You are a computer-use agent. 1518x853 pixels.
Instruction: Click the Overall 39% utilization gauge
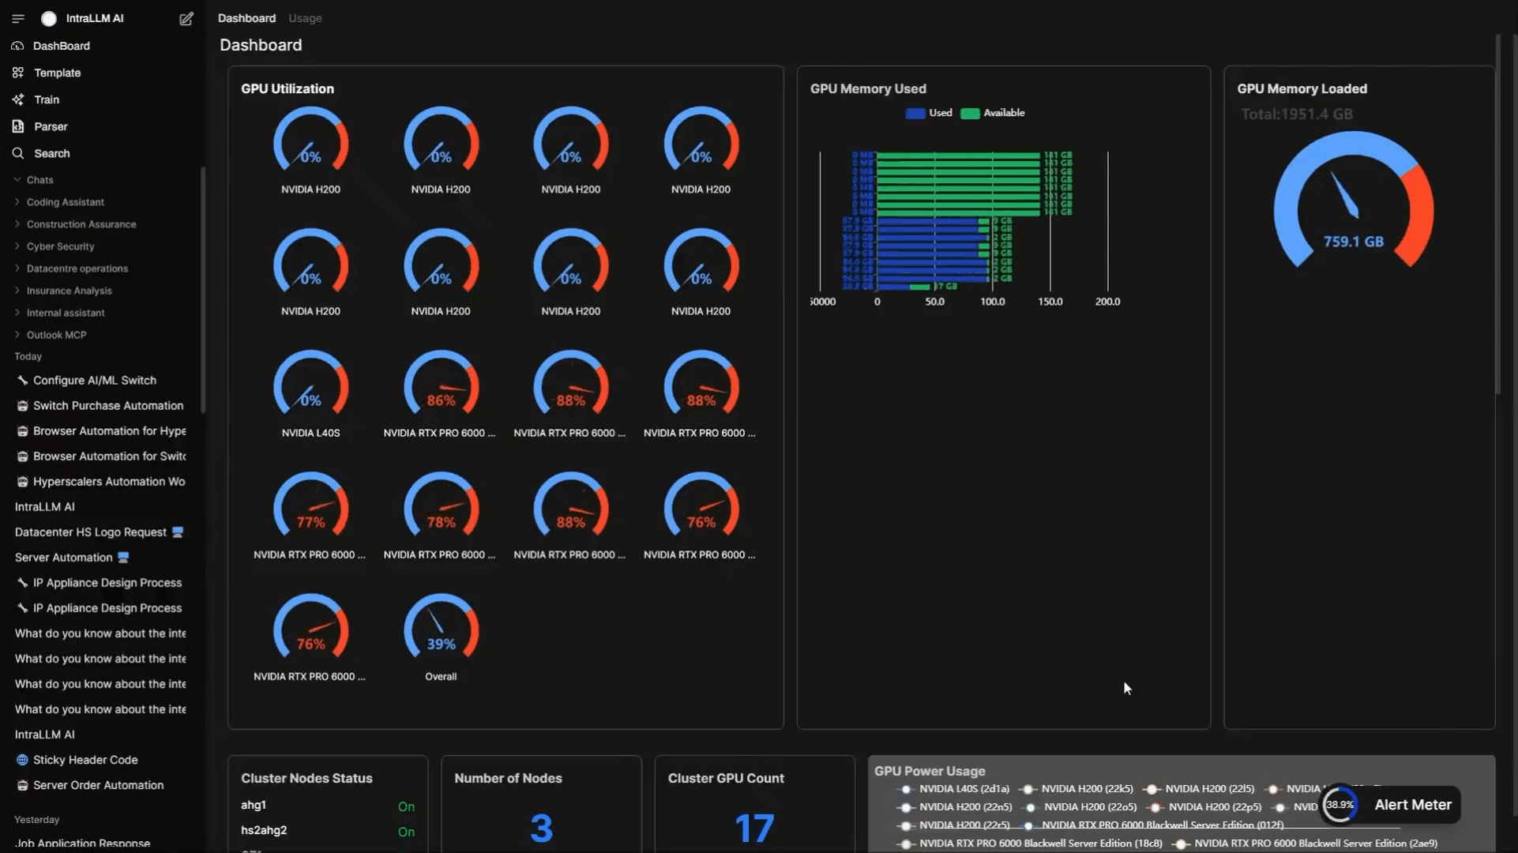tap(441, 626)
